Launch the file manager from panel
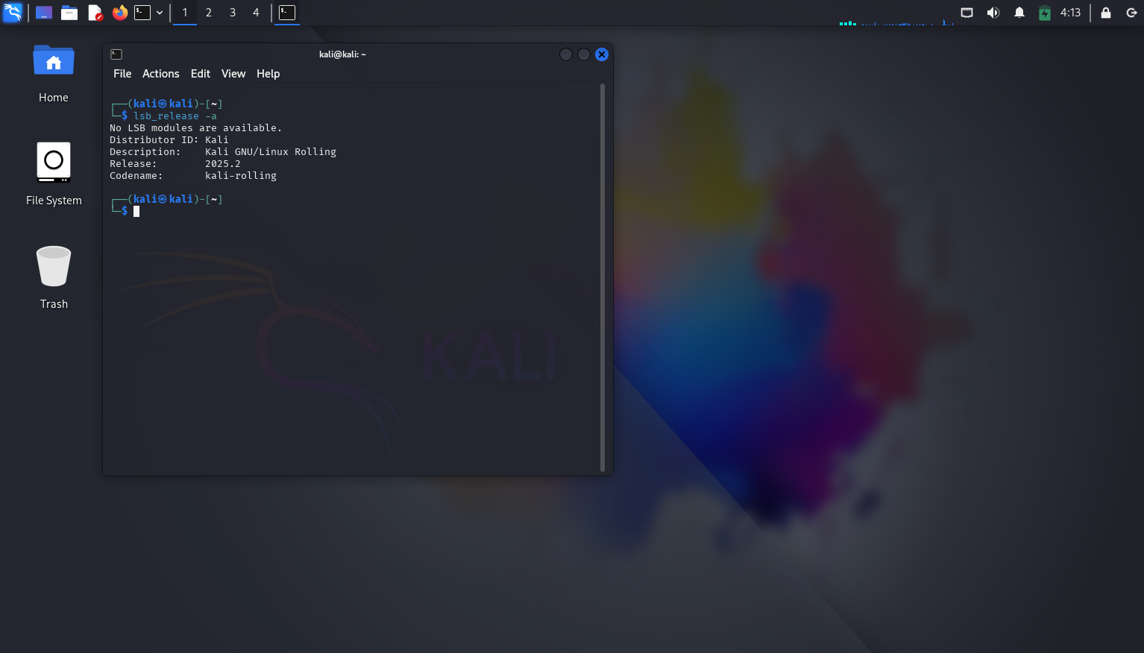 (69, 13)
